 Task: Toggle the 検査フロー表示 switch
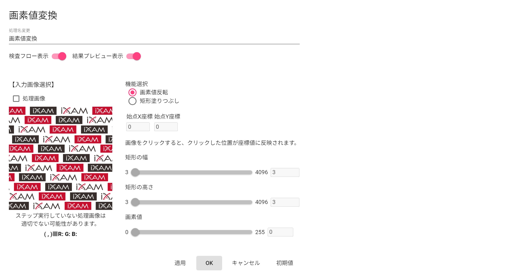59,56
